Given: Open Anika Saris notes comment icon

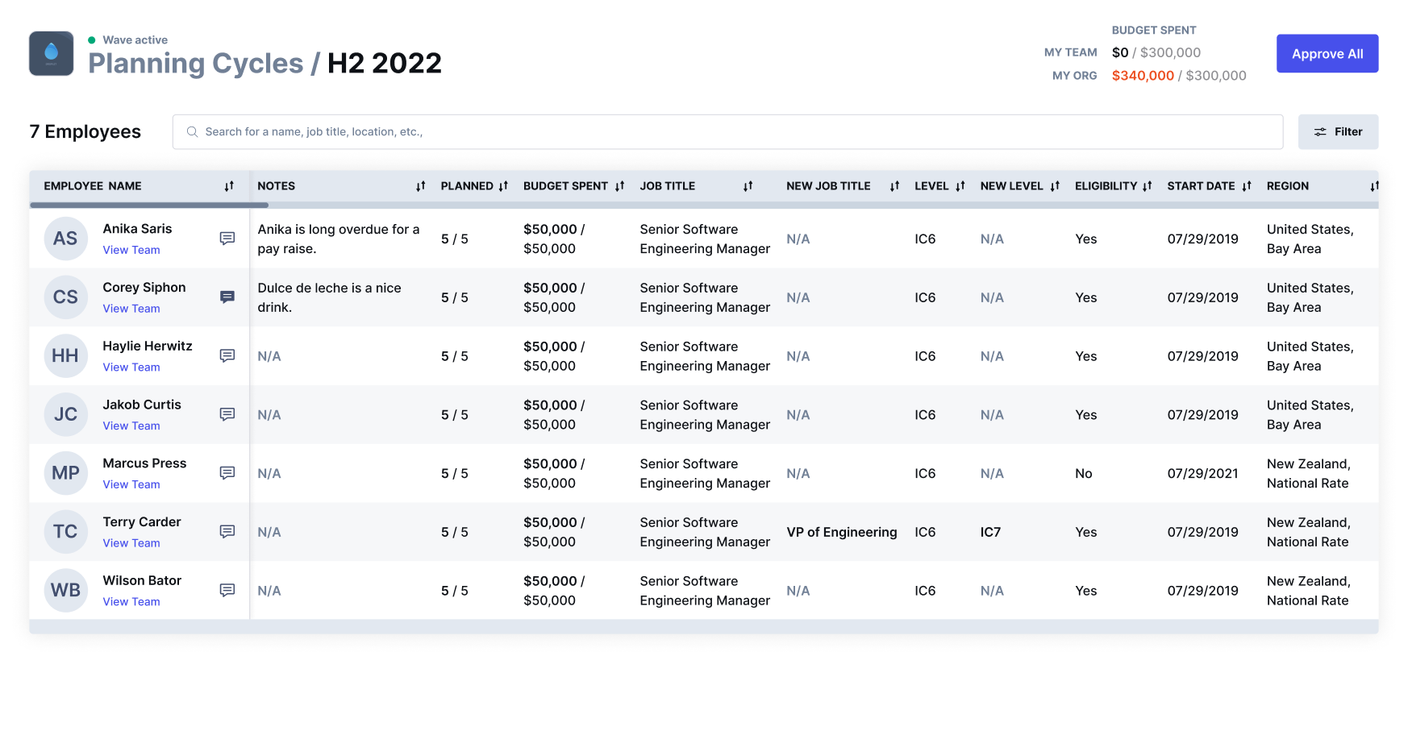Looking at the screenshot, I should click(227, 239).
